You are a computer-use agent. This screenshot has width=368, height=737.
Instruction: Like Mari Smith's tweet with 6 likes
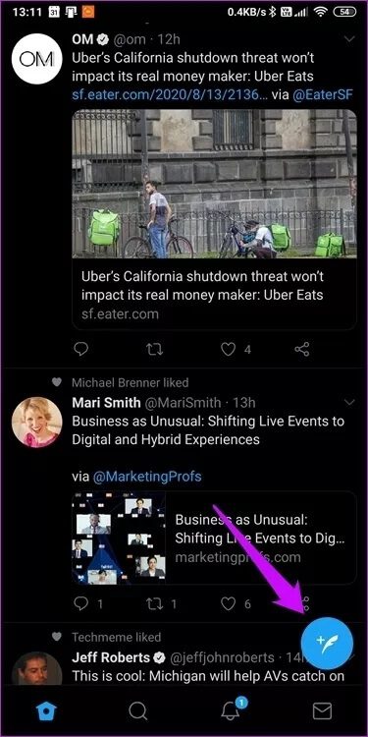click(x=228, y=604)
